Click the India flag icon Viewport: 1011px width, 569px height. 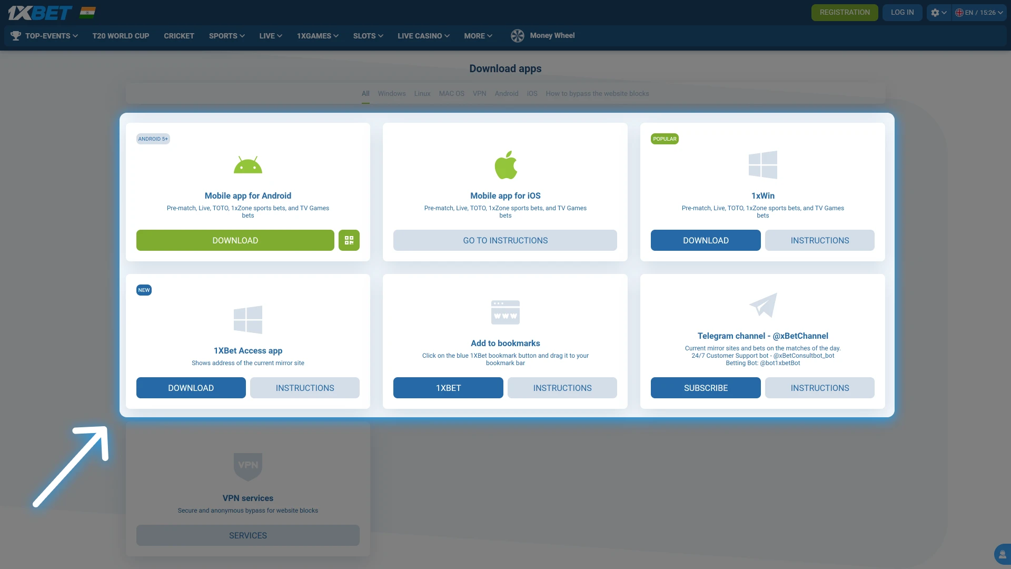[87, 13]
